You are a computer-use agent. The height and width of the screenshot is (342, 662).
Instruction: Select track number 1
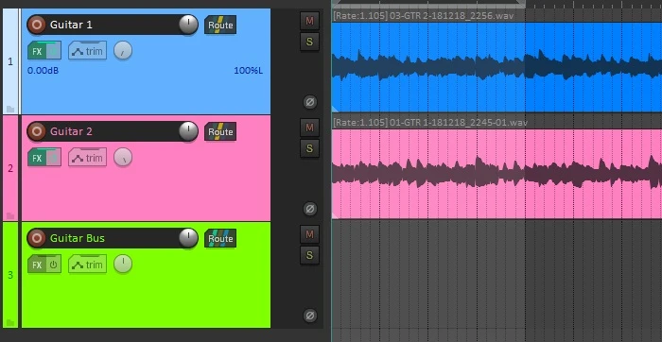point(10,61)
